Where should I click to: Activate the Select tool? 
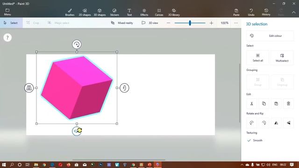coord(11,23)
